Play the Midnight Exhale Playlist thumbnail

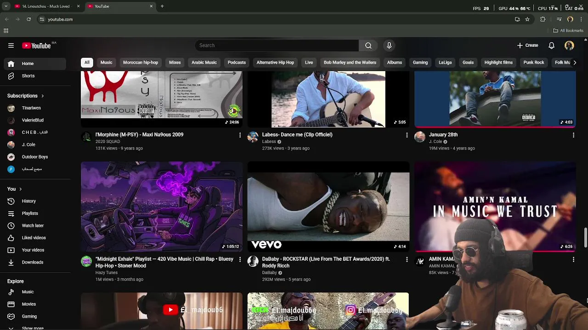coord(162,206)
